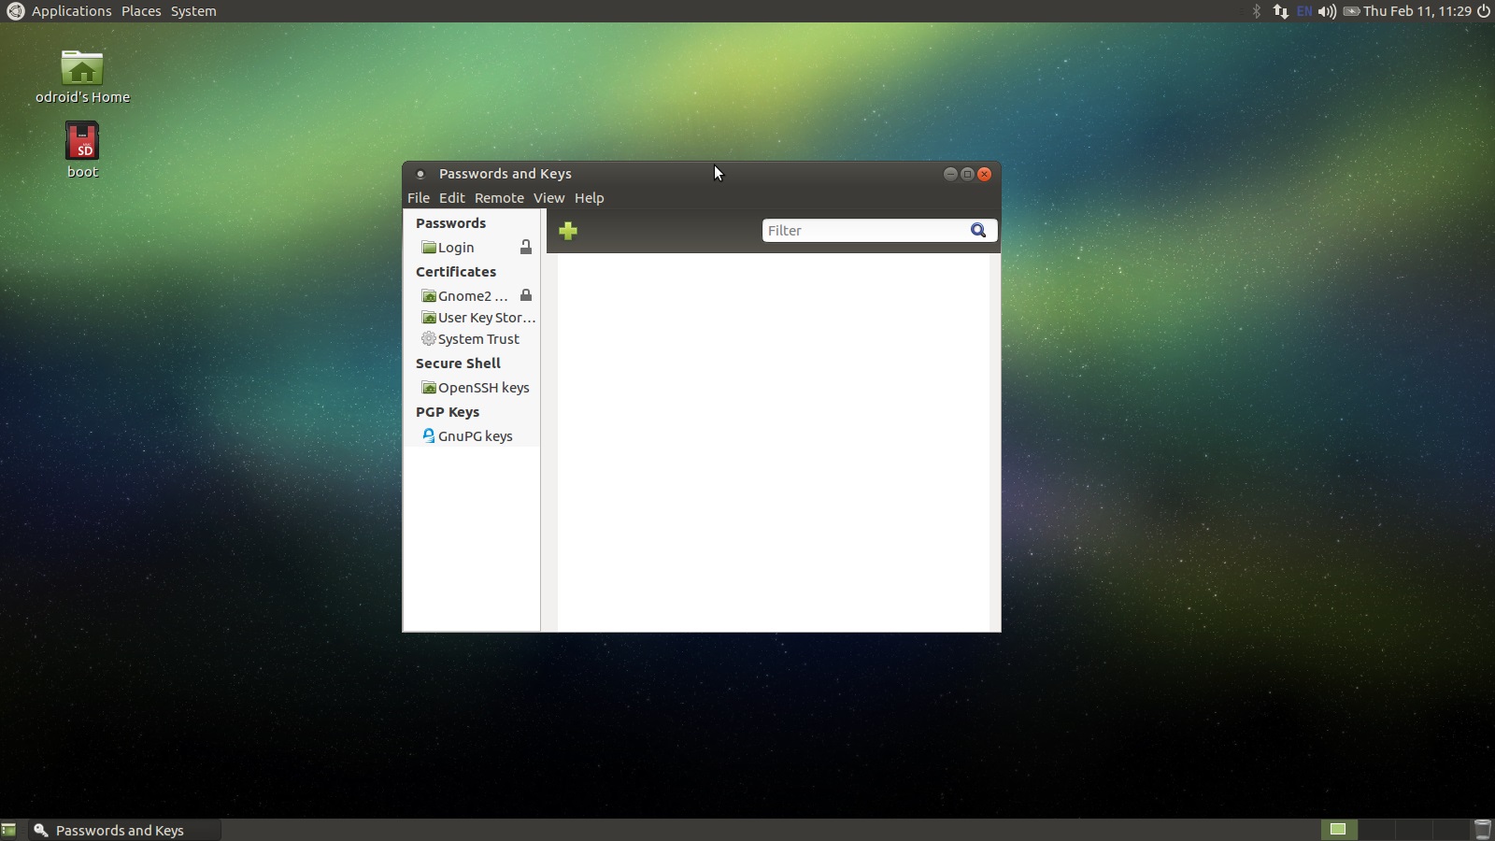This screenshot has width=1495, height=841.
Task: Collapse the Passwords section header
Action: 450,222
